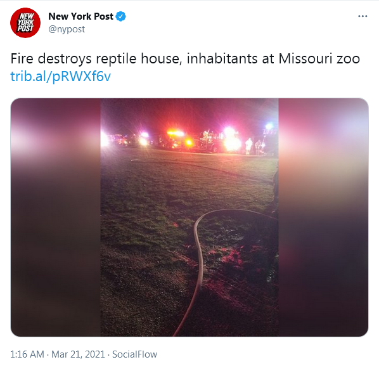Click the firefighters standing in the photo
The height and width of the screenshot is (369, 379).
click(254, 146)
